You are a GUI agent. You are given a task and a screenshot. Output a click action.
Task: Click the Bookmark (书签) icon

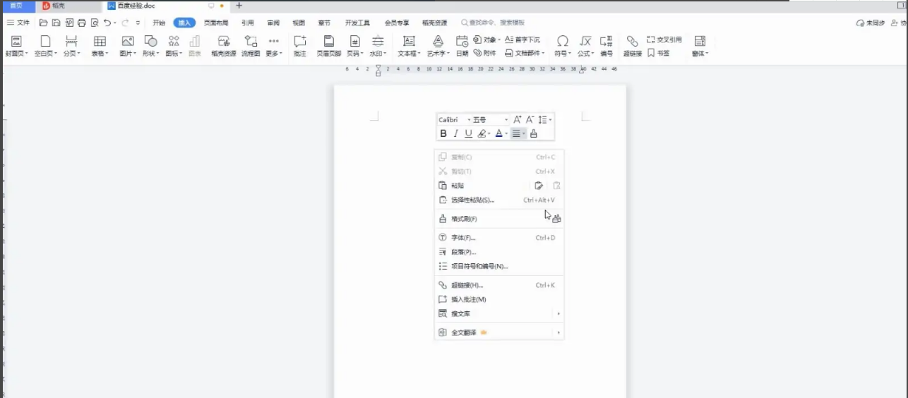tap(658, 53)
